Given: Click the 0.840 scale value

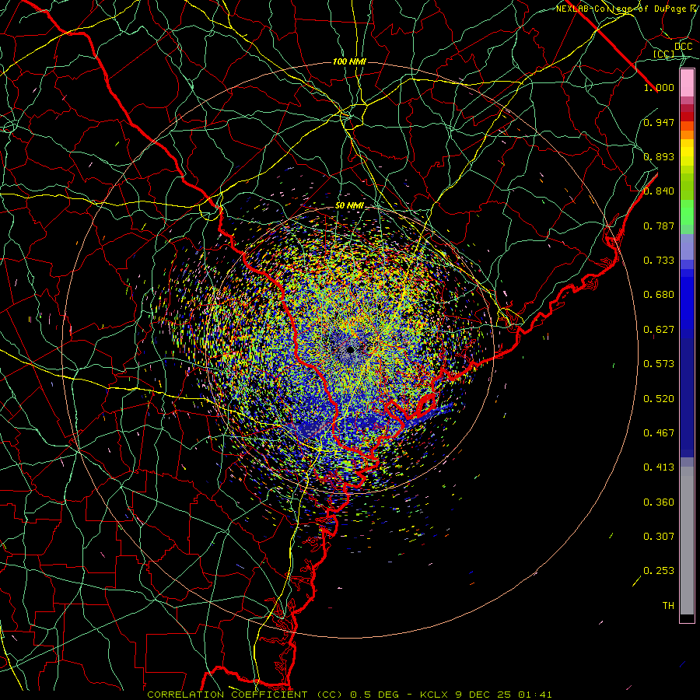Looking at the screenshot, I should [x=659, y=191].
